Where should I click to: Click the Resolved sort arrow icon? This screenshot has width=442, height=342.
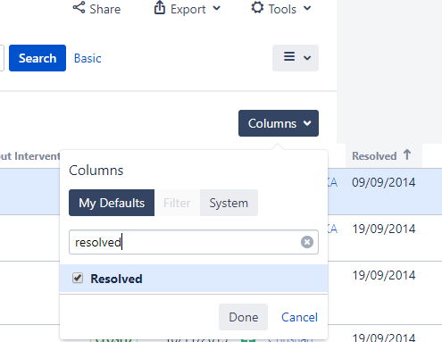pos(407,154)
